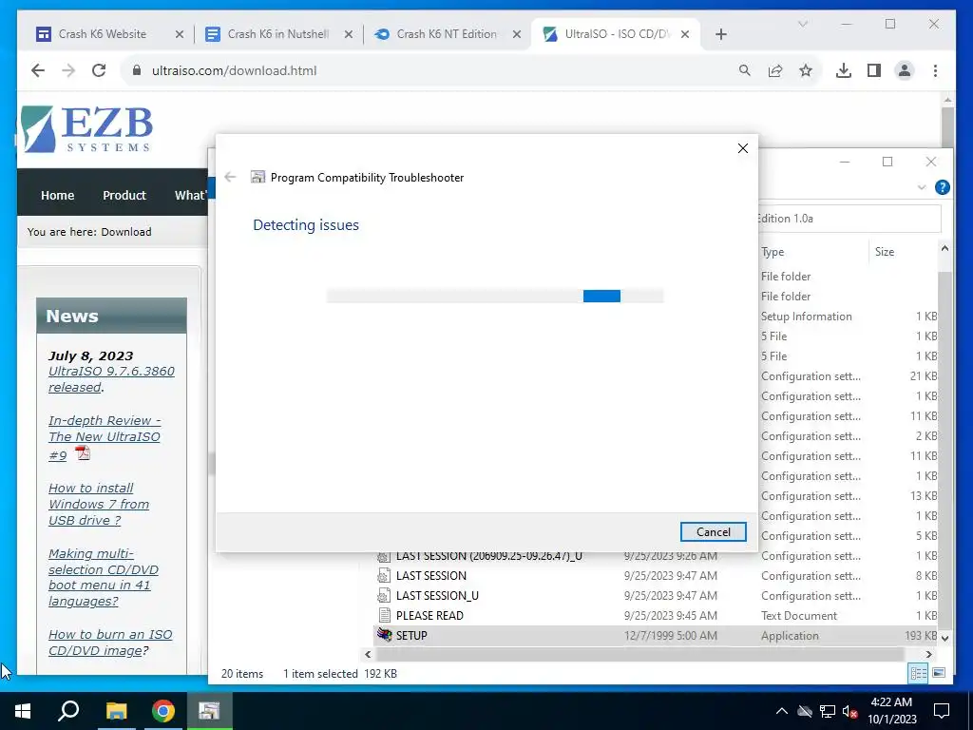Close the UltraISO tab
973x730 pixels.
pyautogui.click(x=685, y=35)
